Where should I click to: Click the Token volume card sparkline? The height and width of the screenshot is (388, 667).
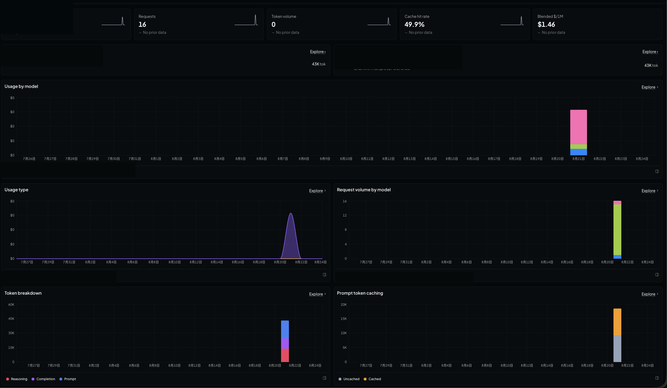(379, 21)
